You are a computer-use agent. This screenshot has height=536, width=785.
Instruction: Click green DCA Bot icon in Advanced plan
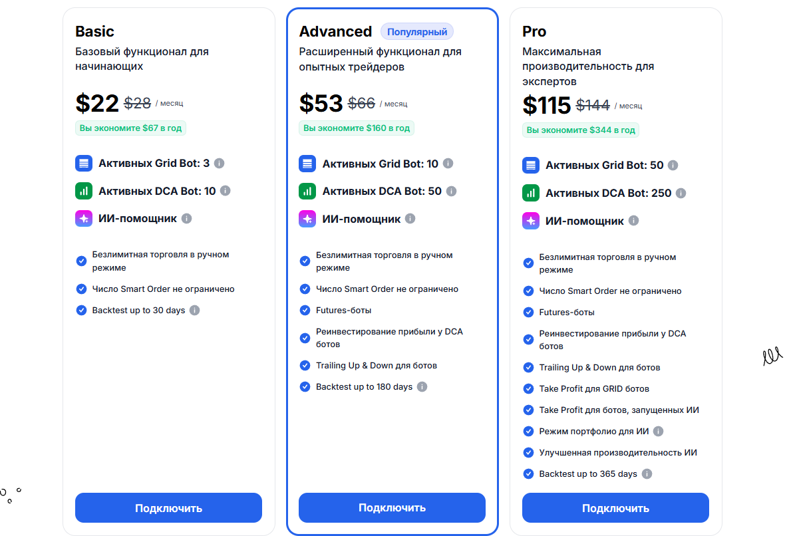307,191
